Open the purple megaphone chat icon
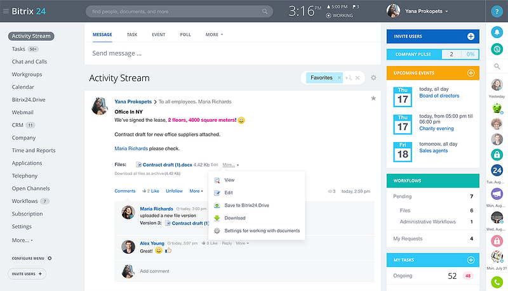508x291 pixels. coord(497,193)
